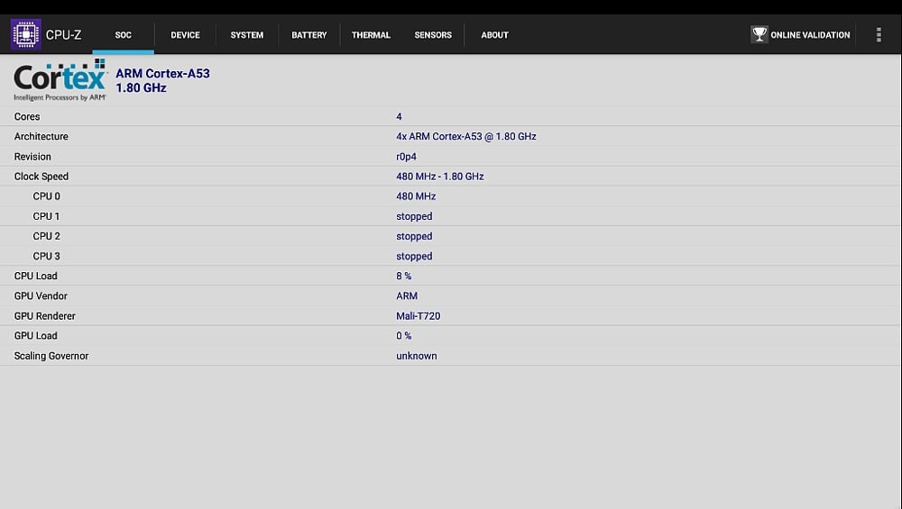Click the Cortex processor logo
This screenshot has width=902, height=509.
point(60,80)
